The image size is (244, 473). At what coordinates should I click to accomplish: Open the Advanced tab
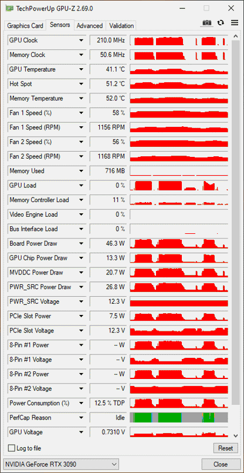[x=90, y=26]
